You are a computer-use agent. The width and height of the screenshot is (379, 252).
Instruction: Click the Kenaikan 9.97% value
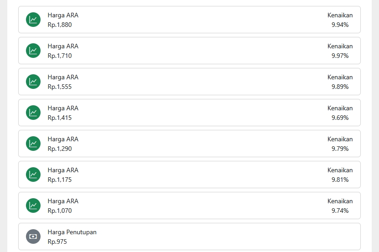[x=340, y=56]
